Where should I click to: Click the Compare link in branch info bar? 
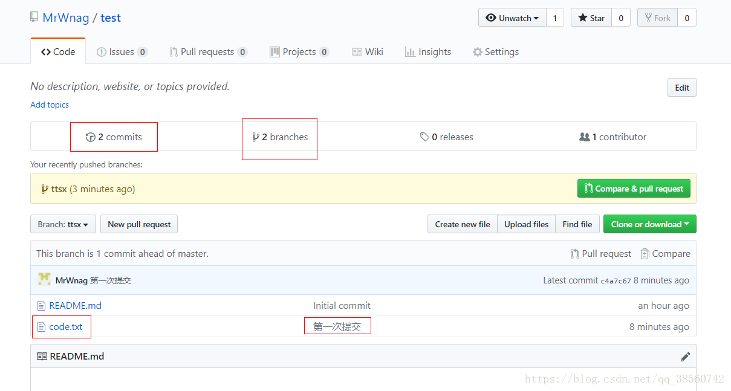[x=665, y=254]
